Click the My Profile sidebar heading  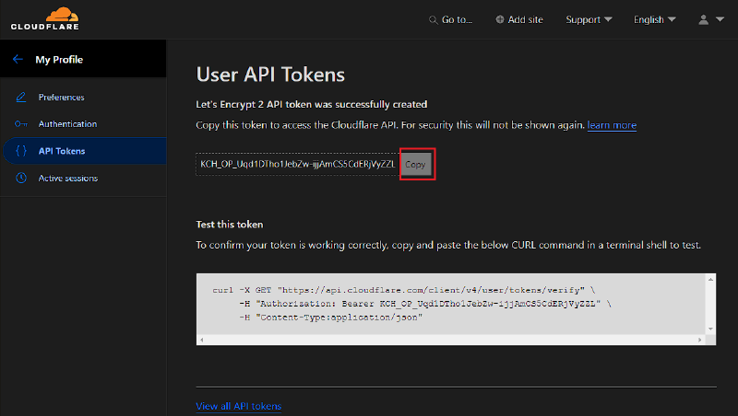59,60
